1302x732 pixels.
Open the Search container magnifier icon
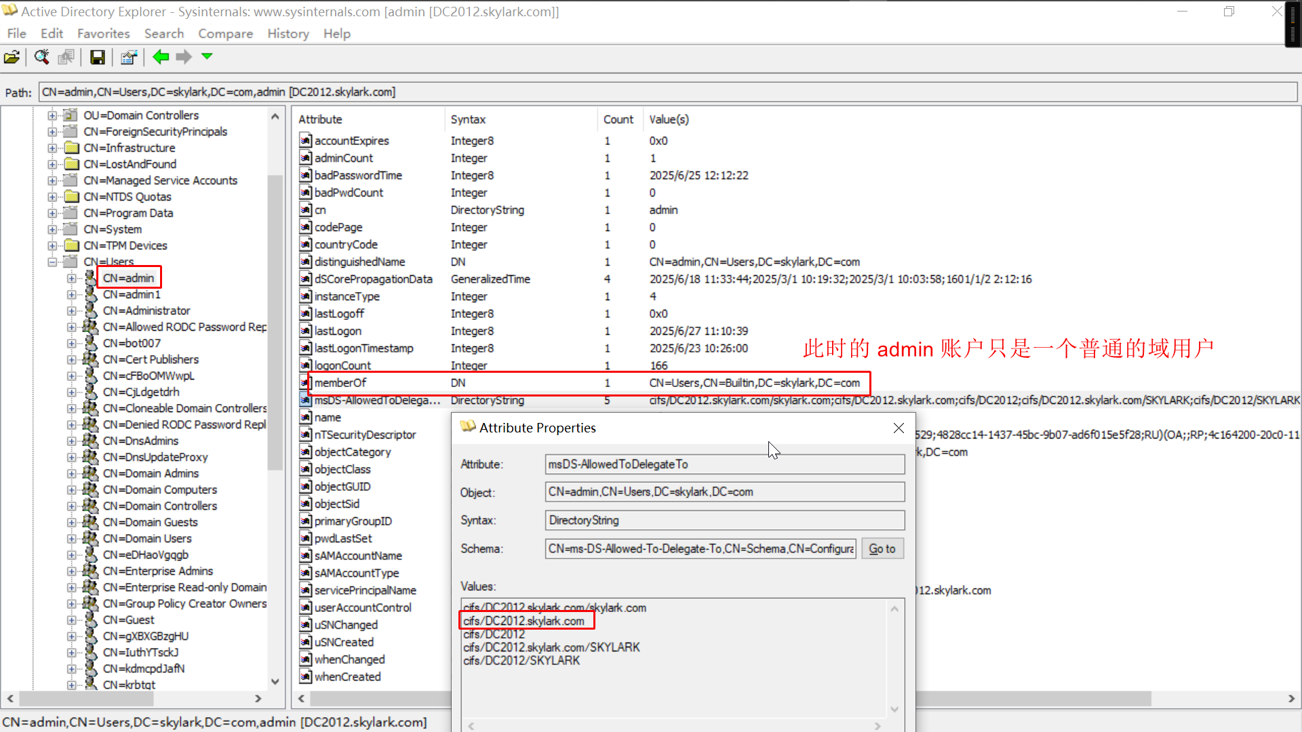tap(41, 58)
